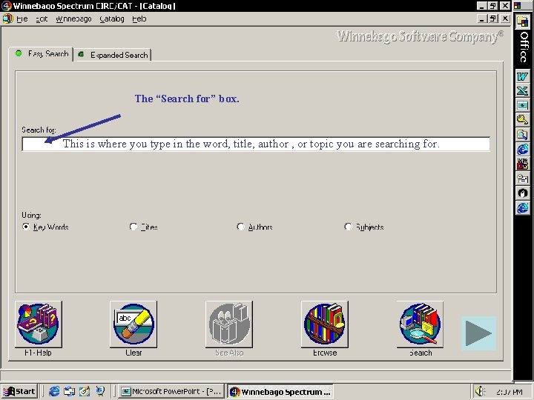Clear the search with the Clear brush icon
The image size is (534, 400).
pyautogui.click(x=133, y=324)
